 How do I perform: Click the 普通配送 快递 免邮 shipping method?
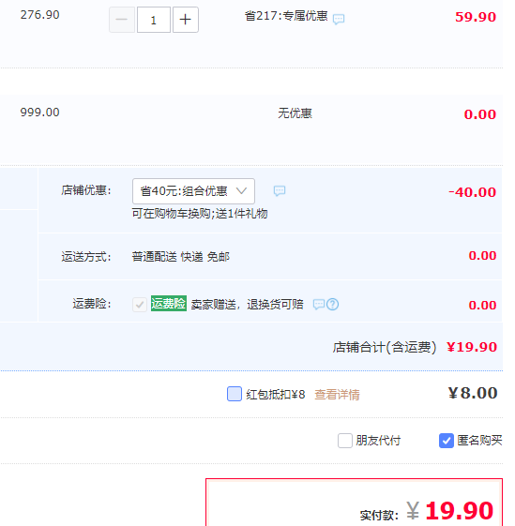coord(181,257)
